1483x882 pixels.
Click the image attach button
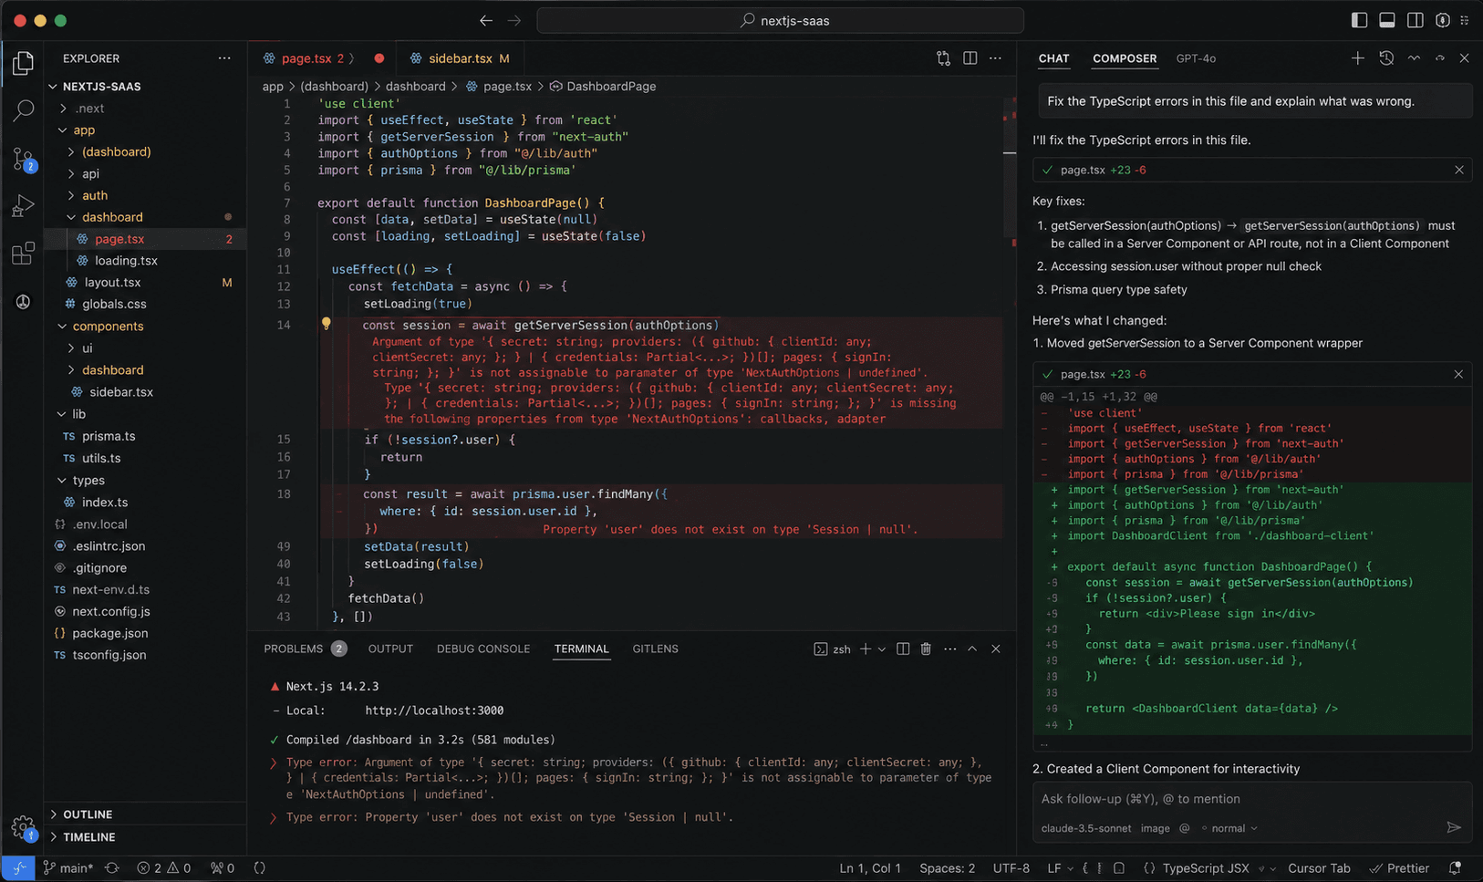(1155, 828)
